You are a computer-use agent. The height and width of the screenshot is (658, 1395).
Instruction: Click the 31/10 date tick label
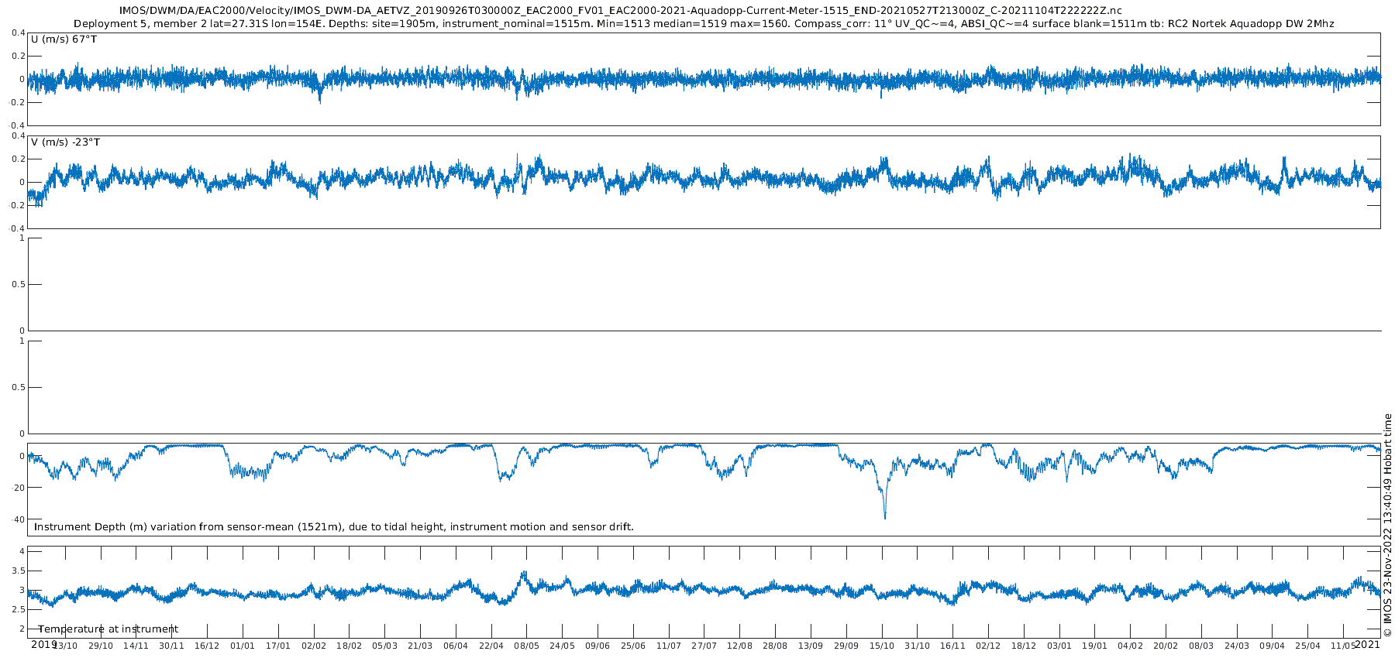(x=918, y=646)
